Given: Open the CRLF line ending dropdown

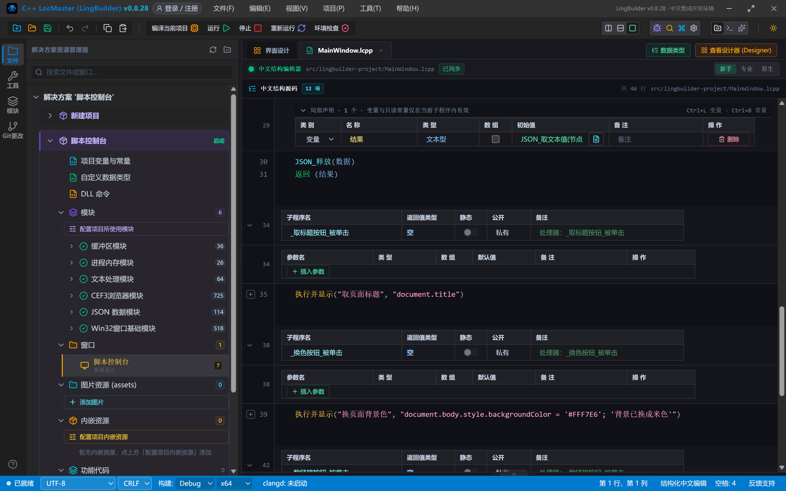Looking at the screenshot, I should [x=135, y=484].
